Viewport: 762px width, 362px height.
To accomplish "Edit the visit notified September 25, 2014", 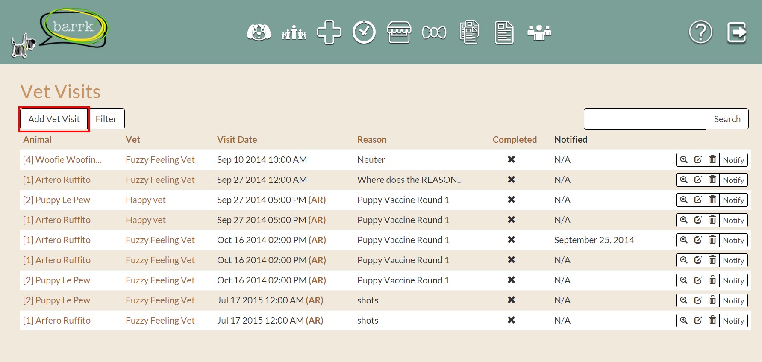I will (x=698, y=240).
